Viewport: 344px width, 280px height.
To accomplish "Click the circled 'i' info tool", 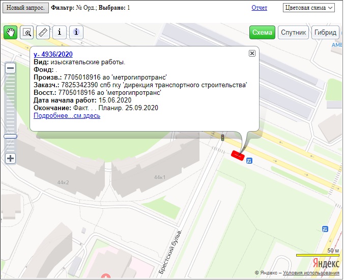I will click(76, 32).
